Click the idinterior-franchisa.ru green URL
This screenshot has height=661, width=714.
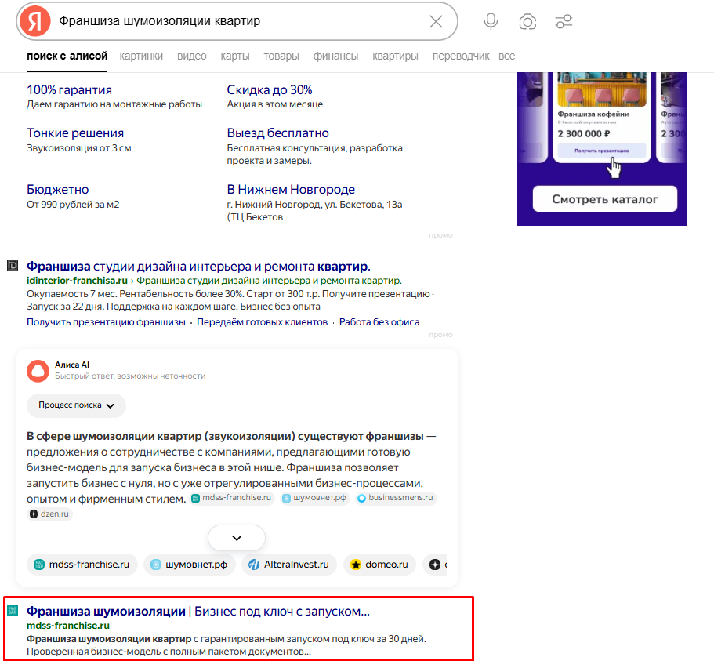coord(77,281)
